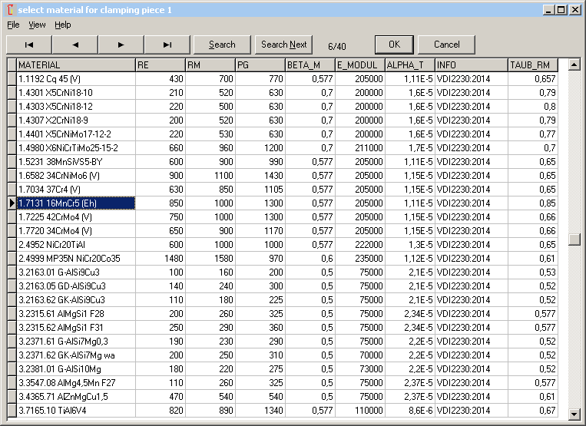Open the Help menu
This screenshot has height=426, width=586.
coord(62,25)
